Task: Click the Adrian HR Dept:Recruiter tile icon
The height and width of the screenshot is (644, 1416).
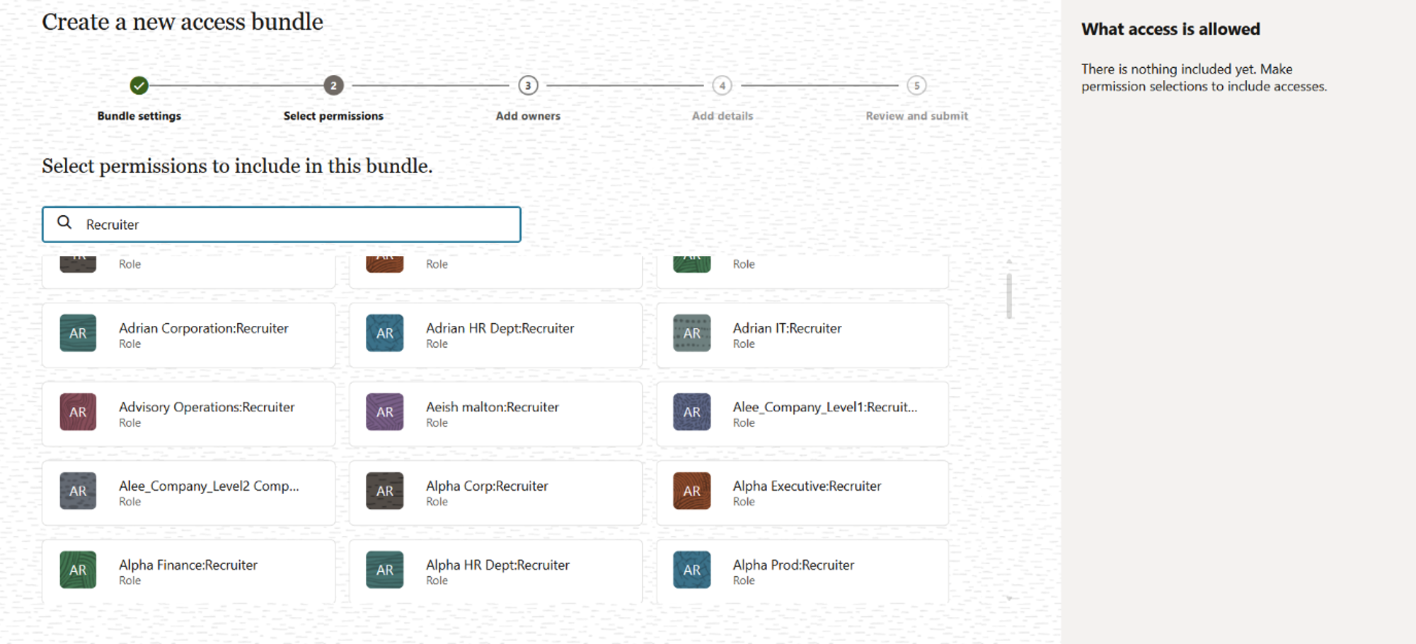Action: (384, 333)
